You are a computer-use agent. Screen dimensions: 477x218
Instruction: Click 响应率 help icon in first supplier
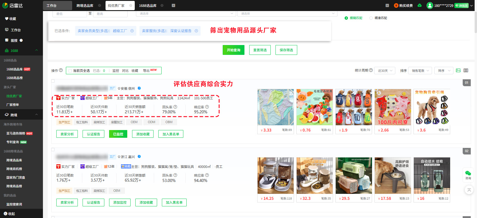click(207, 107)
